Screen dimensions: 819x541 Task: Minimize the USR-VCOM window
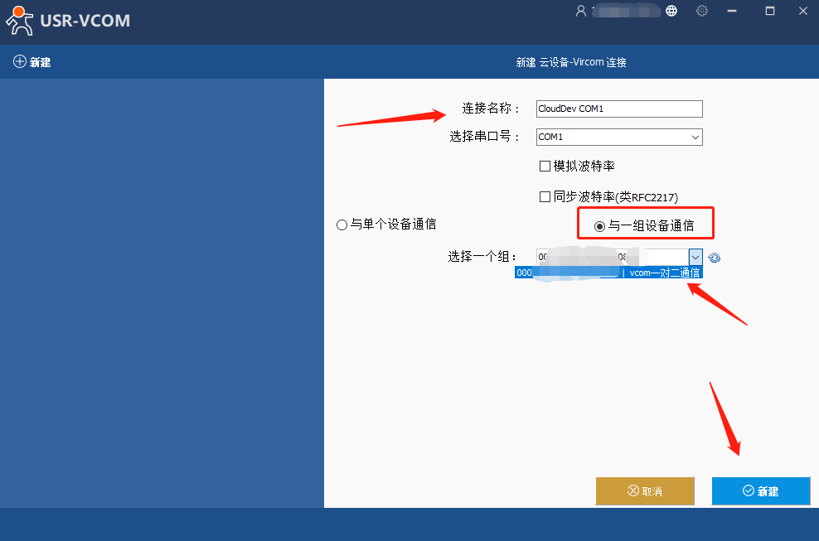coord(732,11)
